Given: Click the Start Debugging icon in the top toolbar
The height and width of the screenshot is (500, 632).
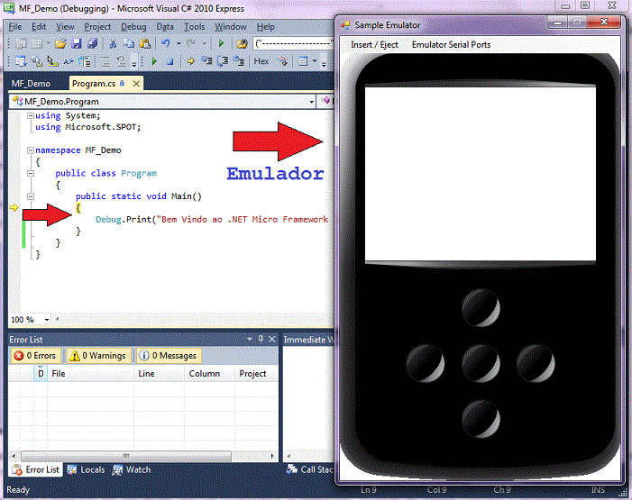Looking at the screenshot, I should 221,43.
